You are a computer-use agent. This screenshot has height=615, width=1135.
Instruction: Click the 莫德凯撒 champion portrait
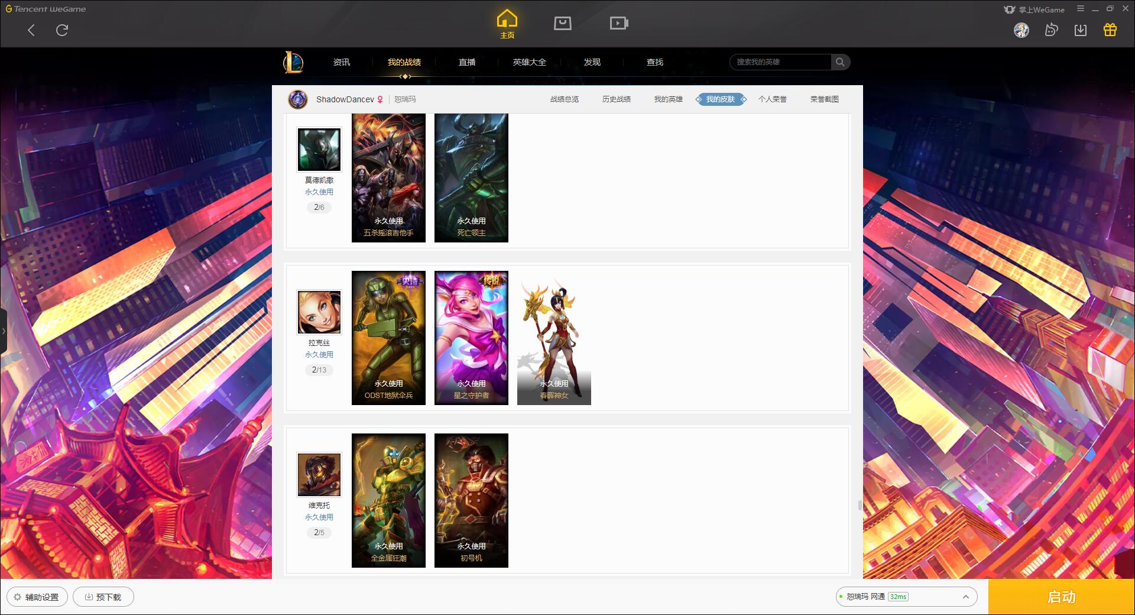coord(319,150)
